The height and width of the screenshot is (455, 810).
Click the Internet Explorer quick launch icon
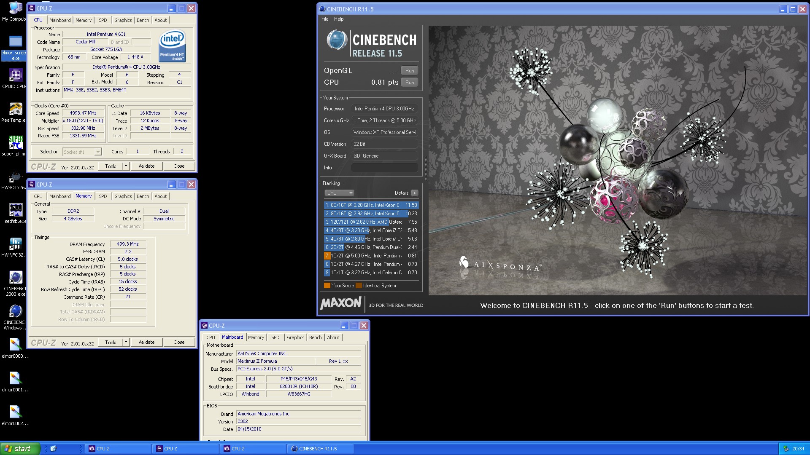point(53,448)
